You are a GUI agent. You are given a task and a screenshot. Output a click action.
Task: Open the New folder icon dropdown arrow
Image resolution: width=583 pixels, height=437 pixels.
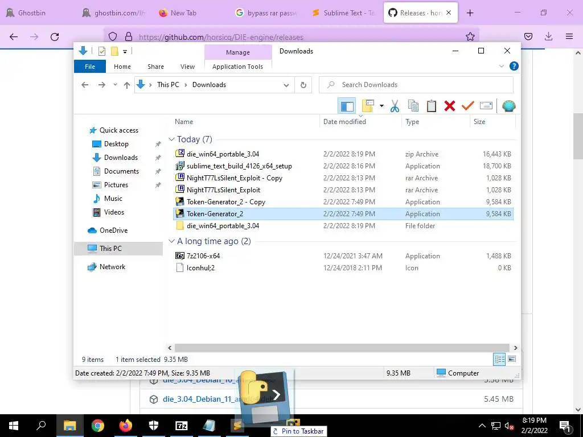tap(381, 106)
